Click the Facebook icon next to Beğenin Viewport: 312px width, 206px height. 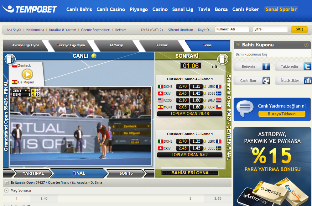(266, 66)
